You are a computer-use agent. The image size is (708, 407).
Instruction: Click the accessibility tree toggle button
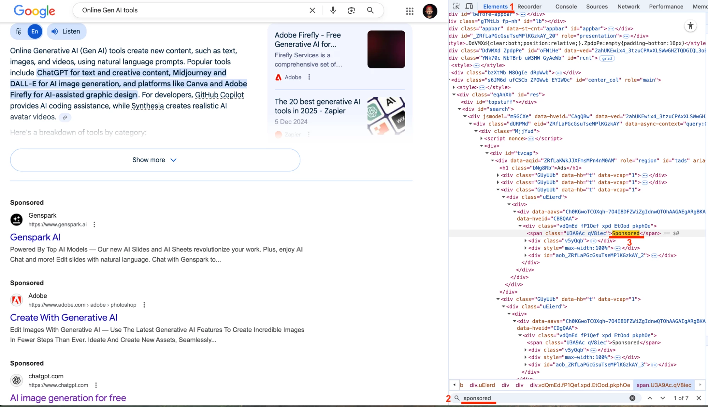point(690,26)
